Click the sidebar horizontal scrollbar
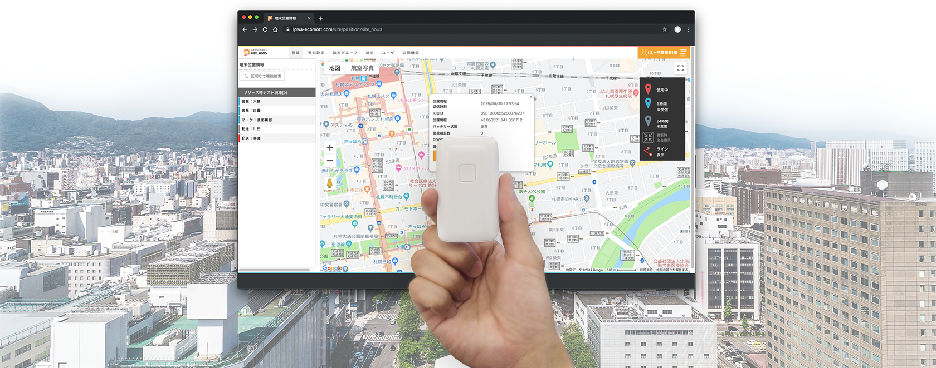 [x=274, y=270]
